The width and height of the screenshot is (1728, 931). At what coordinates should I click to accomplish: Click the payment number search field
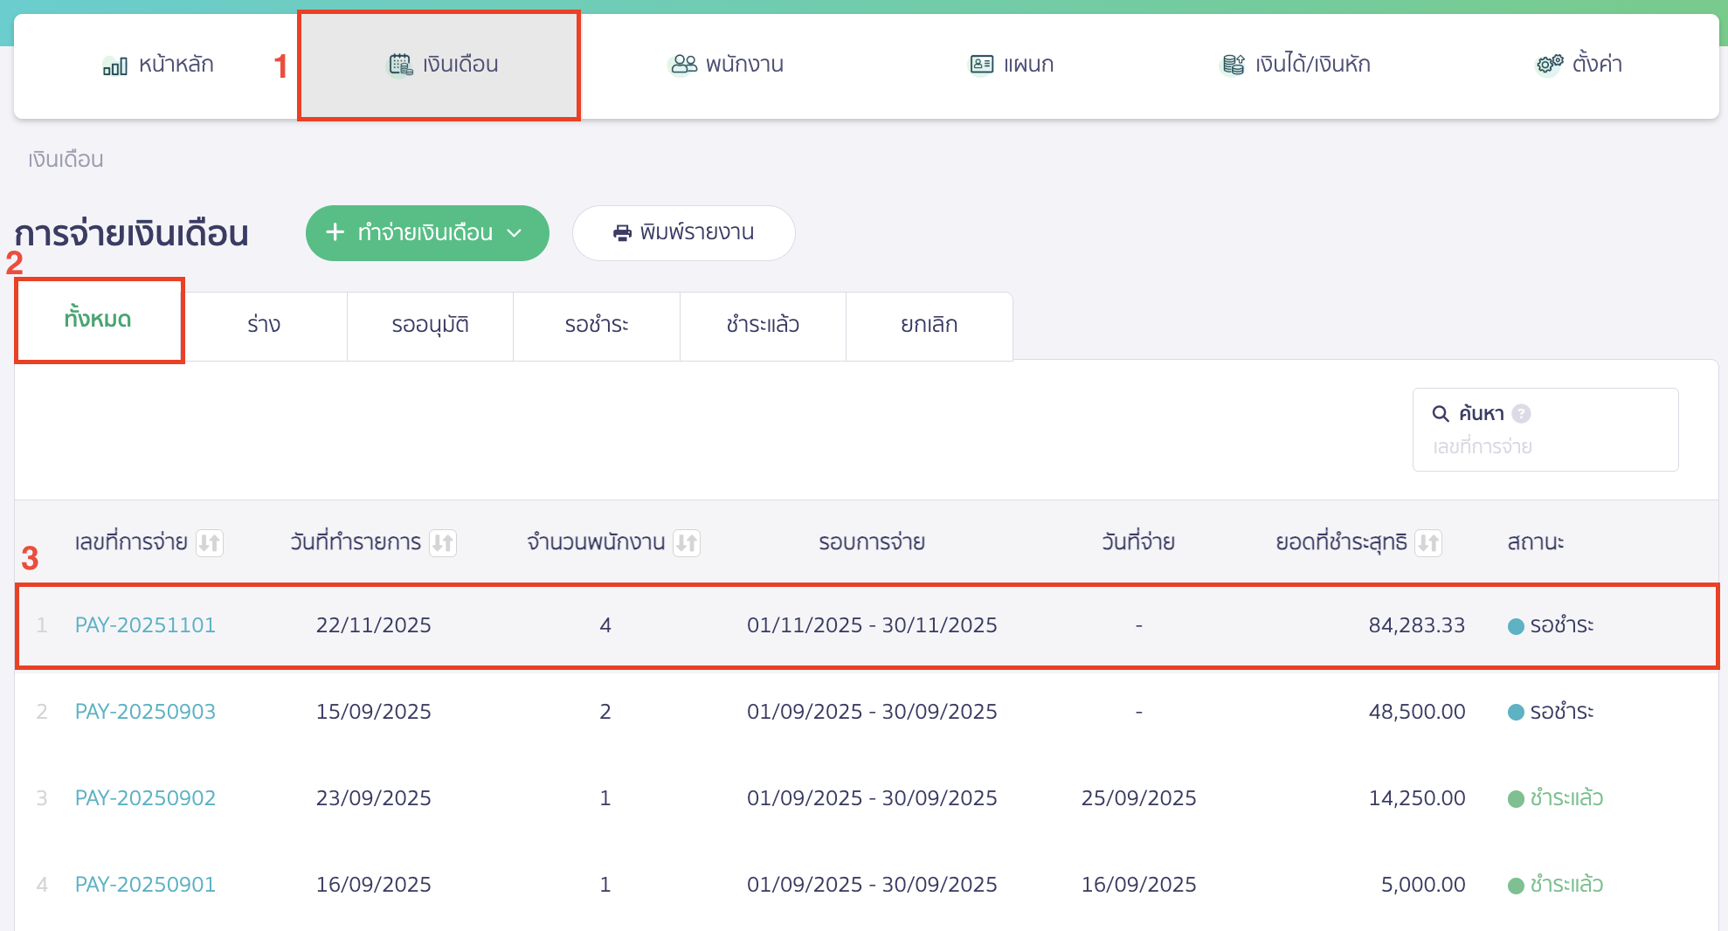coord(1545,447)
